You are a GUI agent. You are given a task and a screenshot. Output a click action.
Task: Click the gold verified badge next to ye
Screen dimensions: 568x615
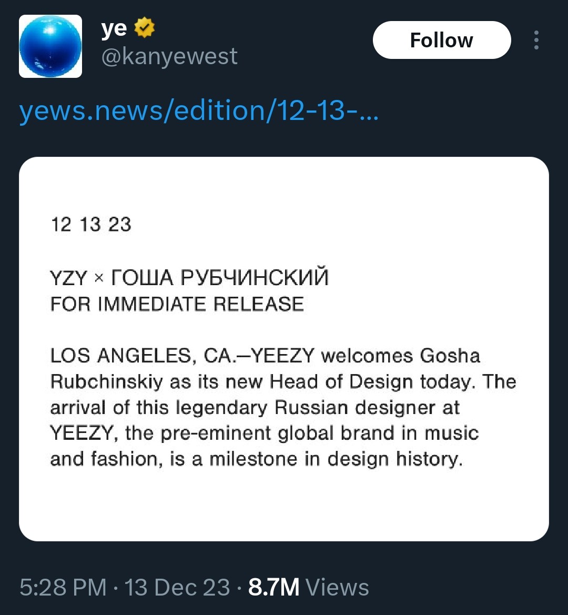[x=144, y=27]
